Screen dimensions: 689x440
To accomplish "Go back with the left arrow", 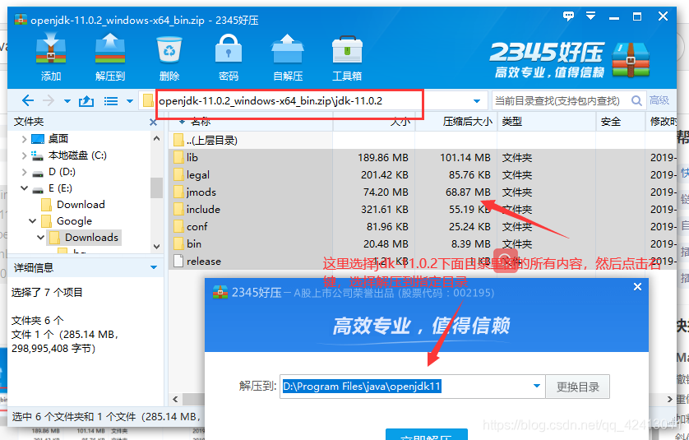I will coord(28,101).
